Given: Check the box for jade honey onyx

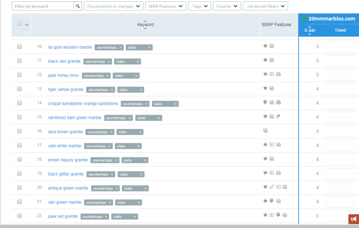Looking at the screenshot, I should coord(20,75).
